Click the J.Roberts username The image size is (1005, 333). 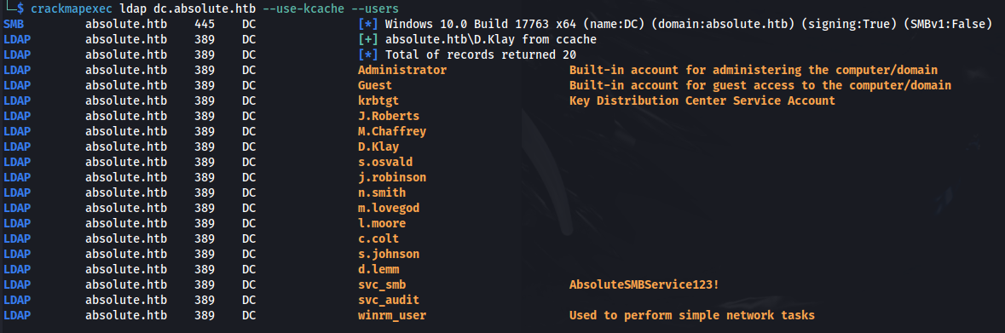click(x=389, y=116)
